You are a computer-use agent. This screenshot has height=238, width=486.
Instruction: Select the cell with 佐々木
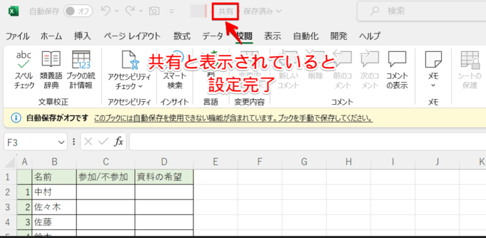coord(54,207)
